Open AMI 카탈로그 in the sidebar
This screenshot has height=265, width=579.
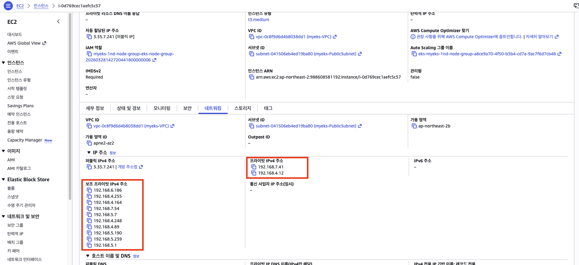(19, 168)
